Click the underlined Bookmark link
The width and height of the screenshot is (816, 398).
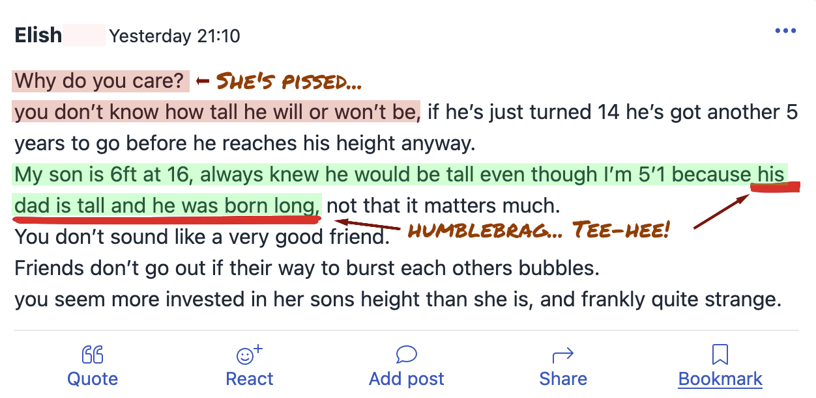[720, 378]
